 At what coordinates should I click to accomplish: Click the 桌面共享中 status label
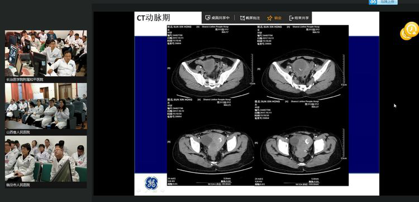click(221, 18)
